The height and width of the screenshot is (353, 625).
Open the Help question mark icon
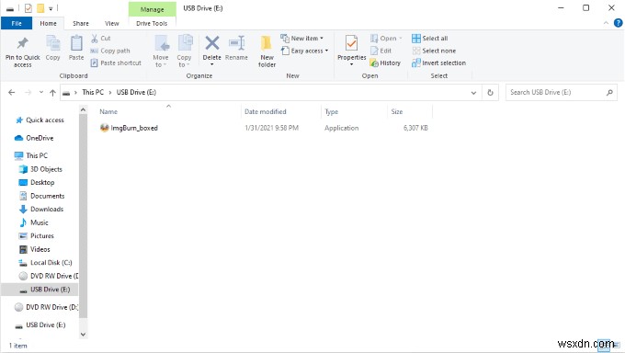click(618, 23)
